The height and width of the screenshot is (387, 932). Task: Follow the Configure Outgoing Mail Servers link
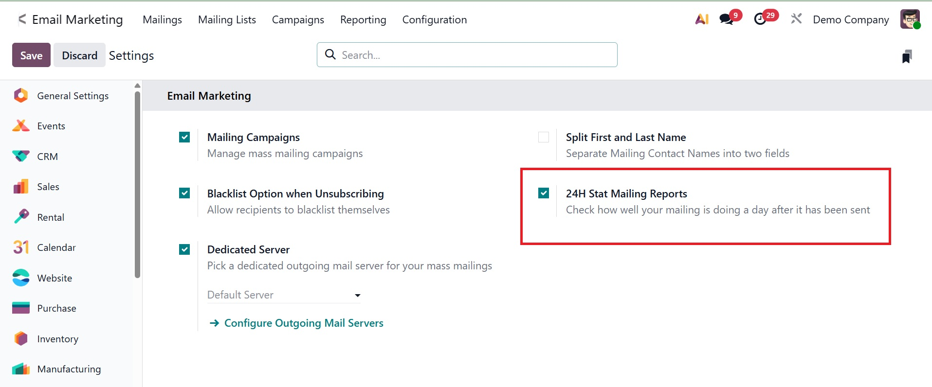tap(303, 323)
